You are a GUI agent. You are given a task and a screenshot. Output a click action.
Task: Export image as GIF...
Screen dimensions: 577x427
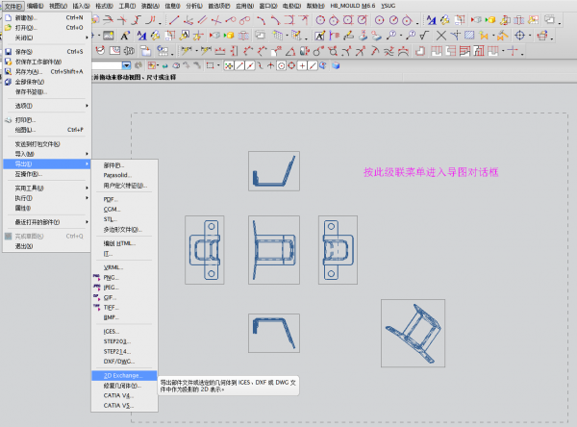(x=124, y=297)
